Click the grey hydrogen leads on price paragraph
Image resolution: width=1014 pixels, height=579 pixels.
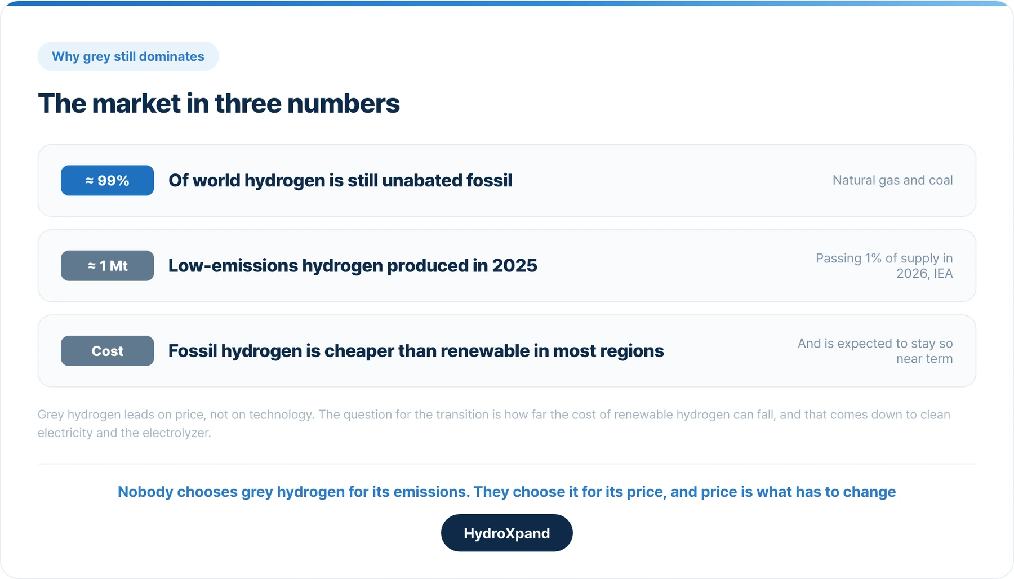click(494, 424)
